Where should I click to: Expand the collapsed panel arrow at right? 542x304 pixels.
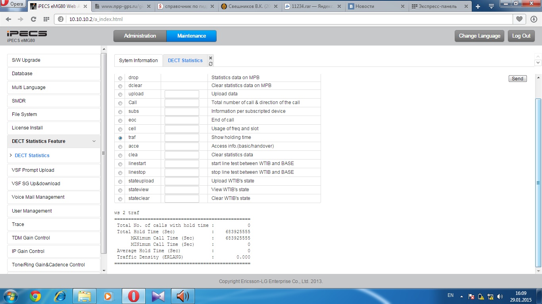(538, 63)
